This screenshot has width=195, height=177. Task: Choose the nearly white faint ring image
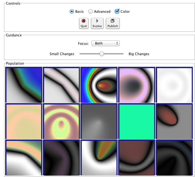point(174,85)
